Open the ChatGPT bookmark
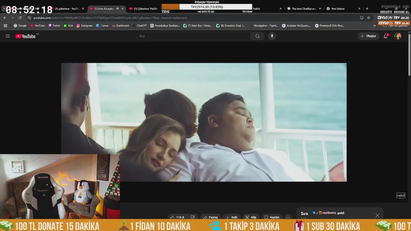Image resolution: width=411 pixels, height=231 pixels. [140, 26]
